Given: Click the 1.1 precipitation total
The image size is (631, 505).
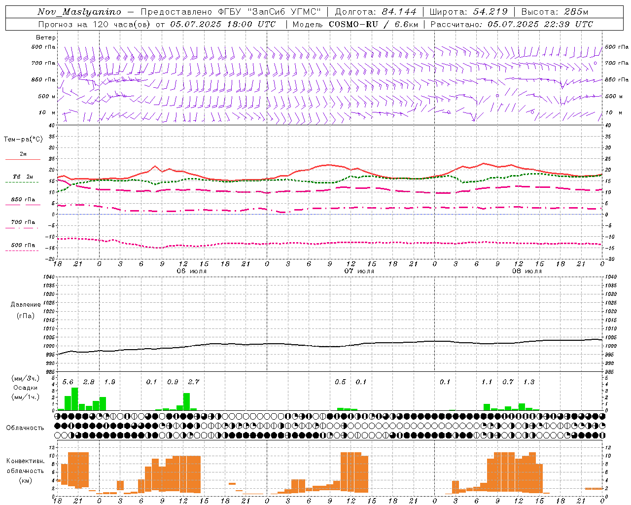Looking at the screenshot, I should point(487,382).
